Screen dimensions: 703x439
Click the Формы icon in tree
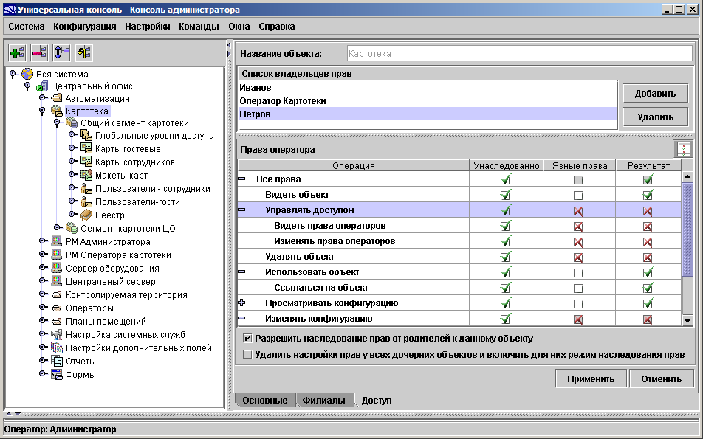coord(56,375)
